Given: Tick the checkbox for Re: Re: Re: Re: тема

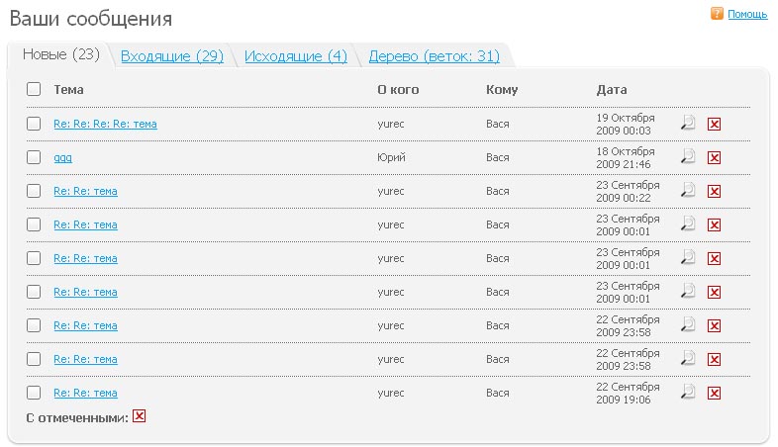Looking at the screenshot, I should [34, 124].
